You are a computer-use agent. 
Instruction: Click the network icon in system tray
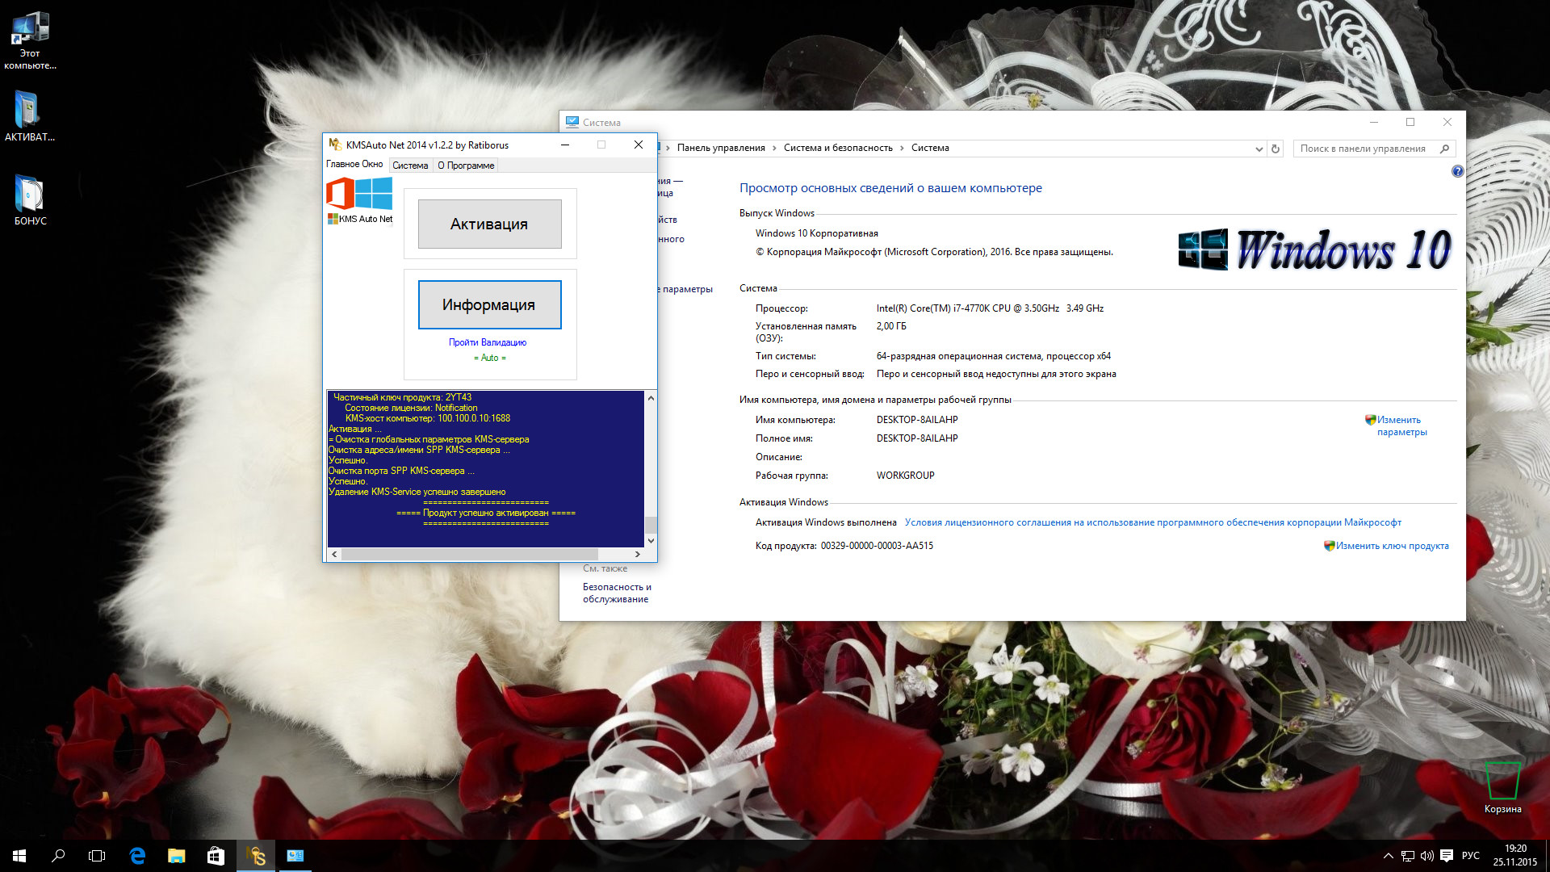coord(1408,856)
